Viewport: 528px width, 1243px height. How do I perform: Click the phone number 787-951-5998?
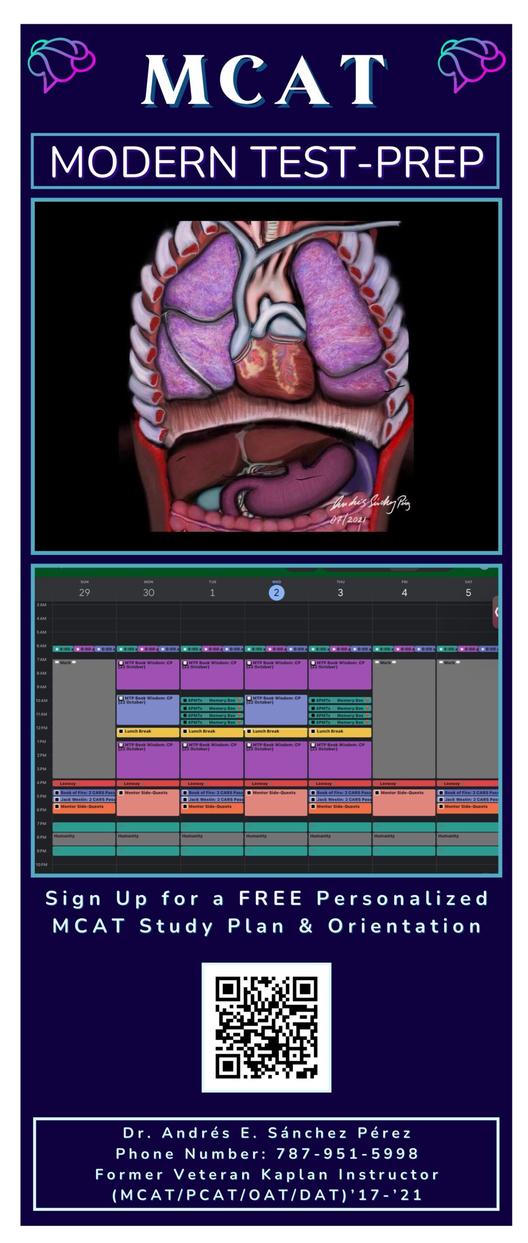click(x=347, y=1154)
